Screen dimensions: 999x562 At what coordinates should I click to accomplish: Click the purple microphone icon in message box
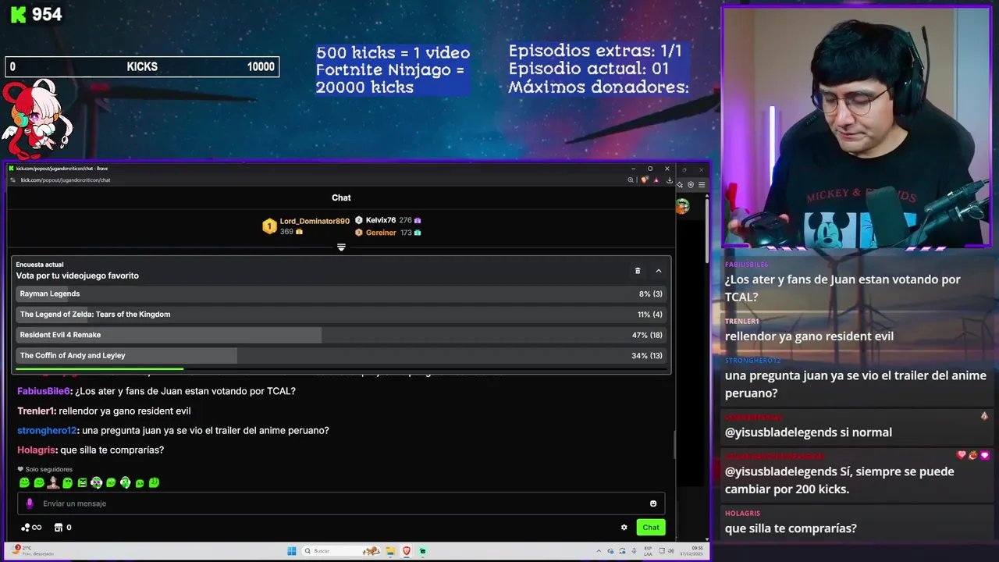tap(30, 503)
